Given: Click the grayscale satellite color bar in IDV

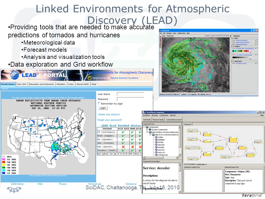Looking at the screenshot, I should click(x=242, y=57).
